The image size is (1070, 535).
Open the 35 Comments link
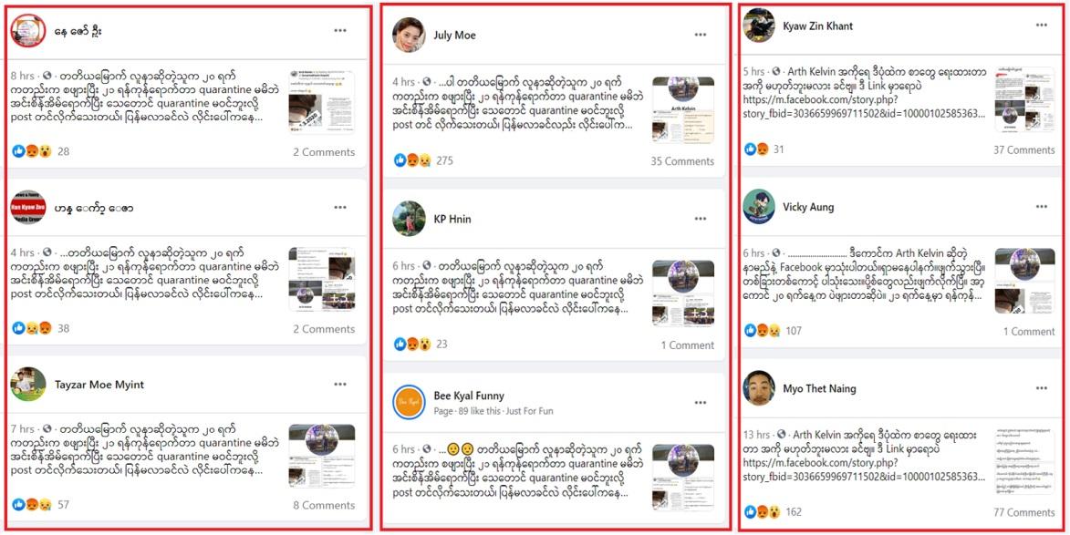pos(682,161)
